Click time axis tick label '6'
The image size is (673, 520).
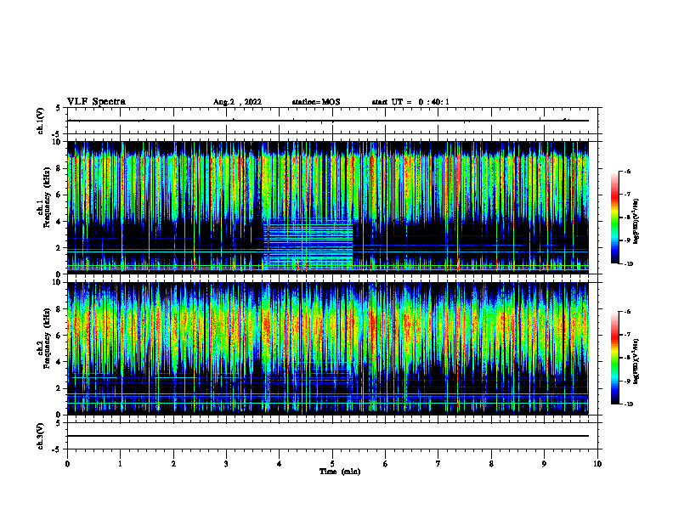click(x=386, y=464)
